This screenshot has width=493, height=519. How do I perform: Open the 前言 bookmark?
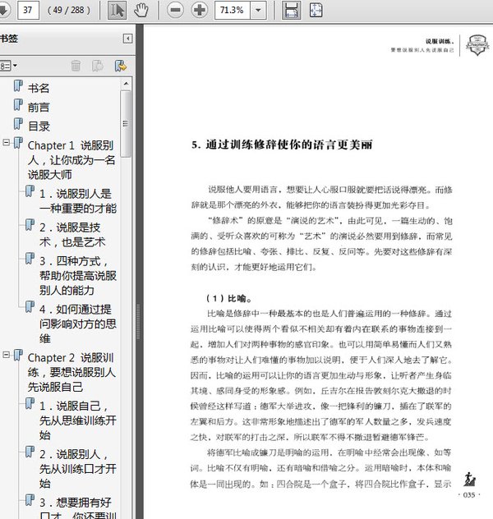[39, 108]
